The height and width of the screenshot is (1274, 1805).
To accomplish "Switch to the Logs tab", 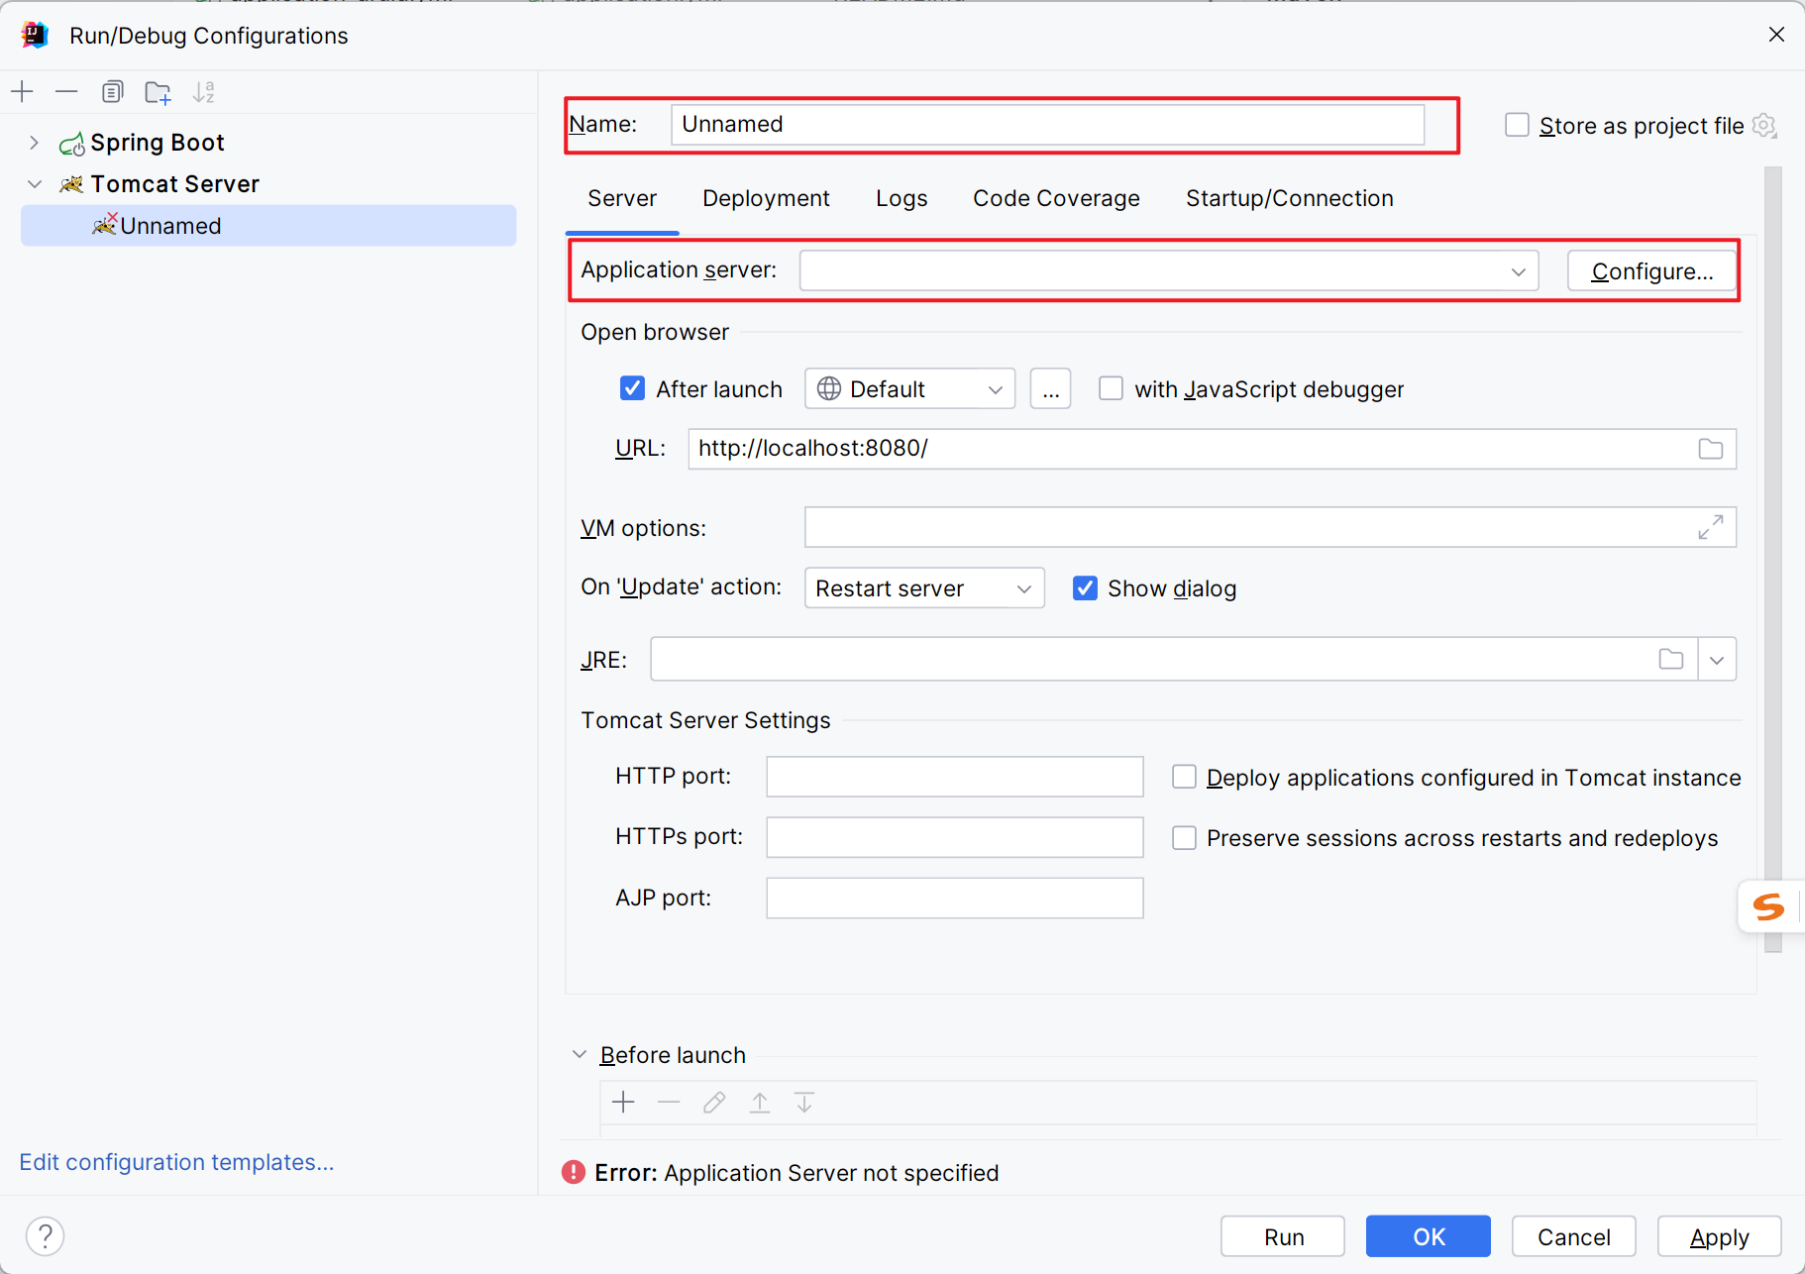I will coord(902,198).
